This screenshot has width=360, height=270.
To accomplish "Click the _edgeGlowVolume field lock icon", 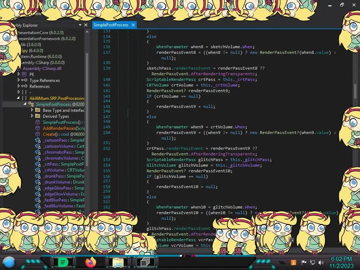I will pyautogui.click(x=38, y=194).
